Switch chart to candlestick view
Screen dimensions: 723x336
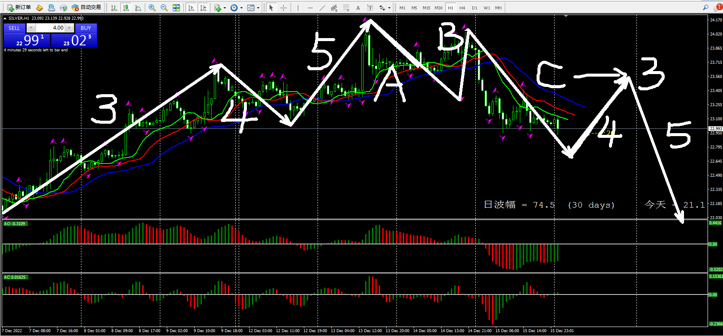point(126,8)
